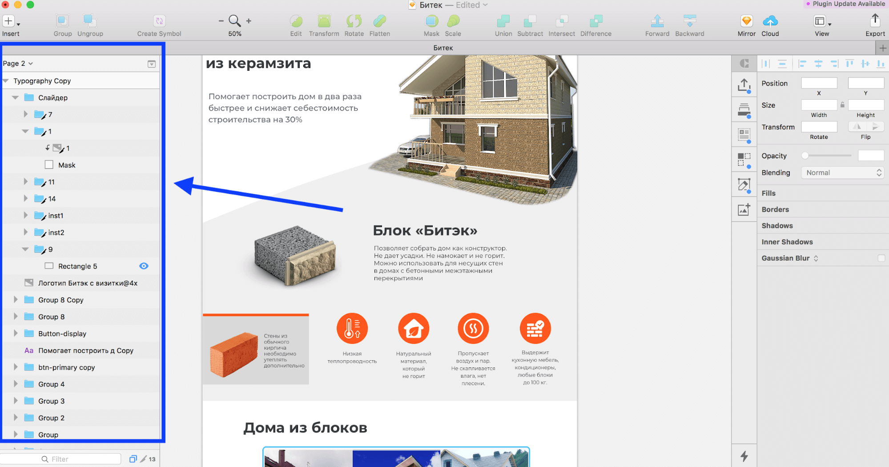Click the Fills section header
889x467 pixels.
768,193
